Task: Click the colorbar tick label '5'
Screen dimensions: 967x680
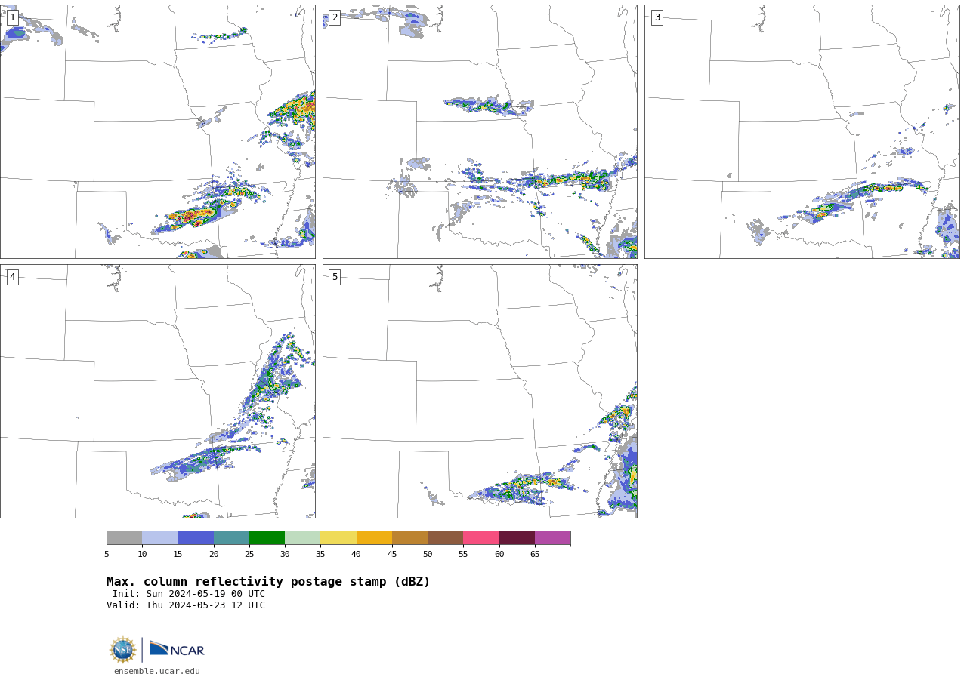Action: pos(107,555)
